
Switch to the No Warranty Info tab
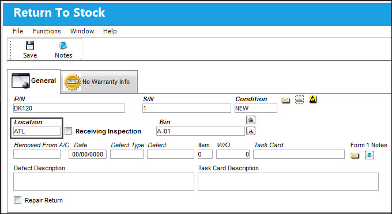coord(99,82)
